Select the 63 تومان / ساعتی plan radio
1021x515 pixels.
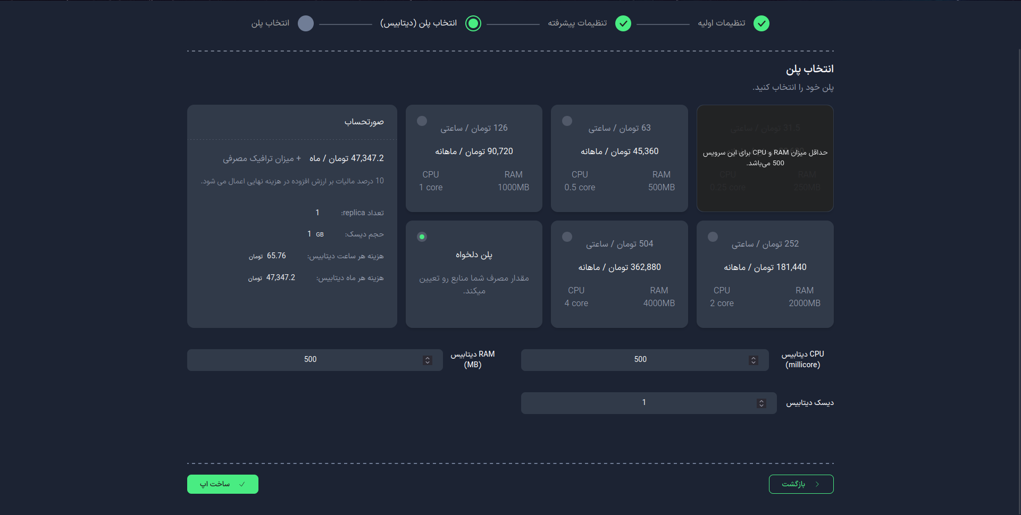point(567,121)
